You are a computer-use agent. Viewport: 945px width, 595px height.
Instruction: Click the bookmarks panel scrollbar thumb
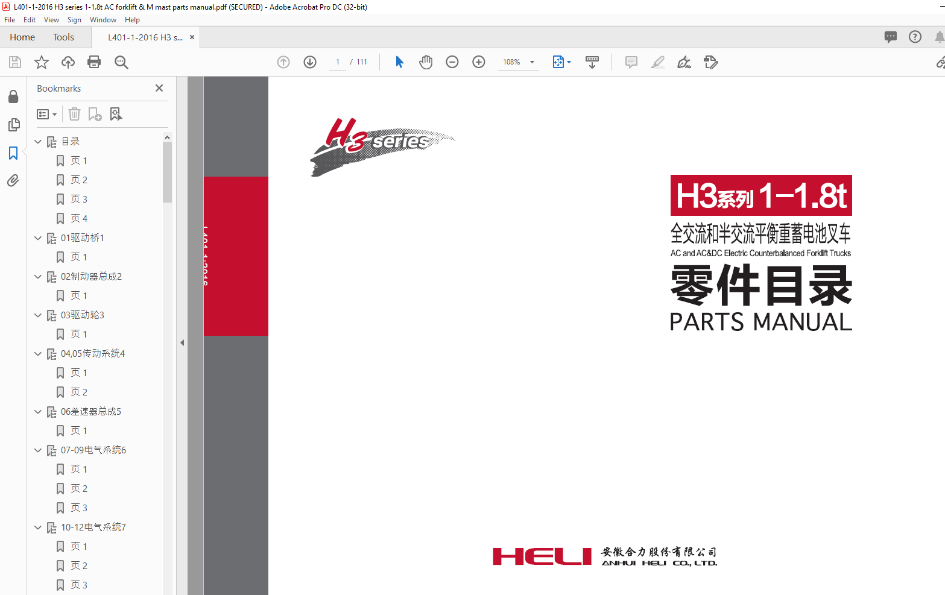pos(167,172)
